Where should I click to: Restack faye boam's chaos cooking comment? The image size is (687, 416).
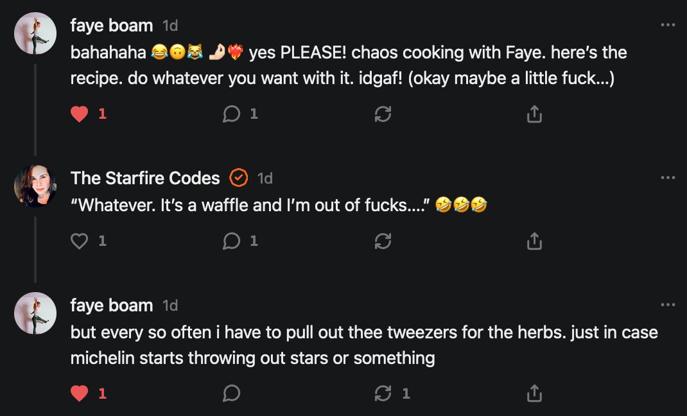(x=383, y=114)
